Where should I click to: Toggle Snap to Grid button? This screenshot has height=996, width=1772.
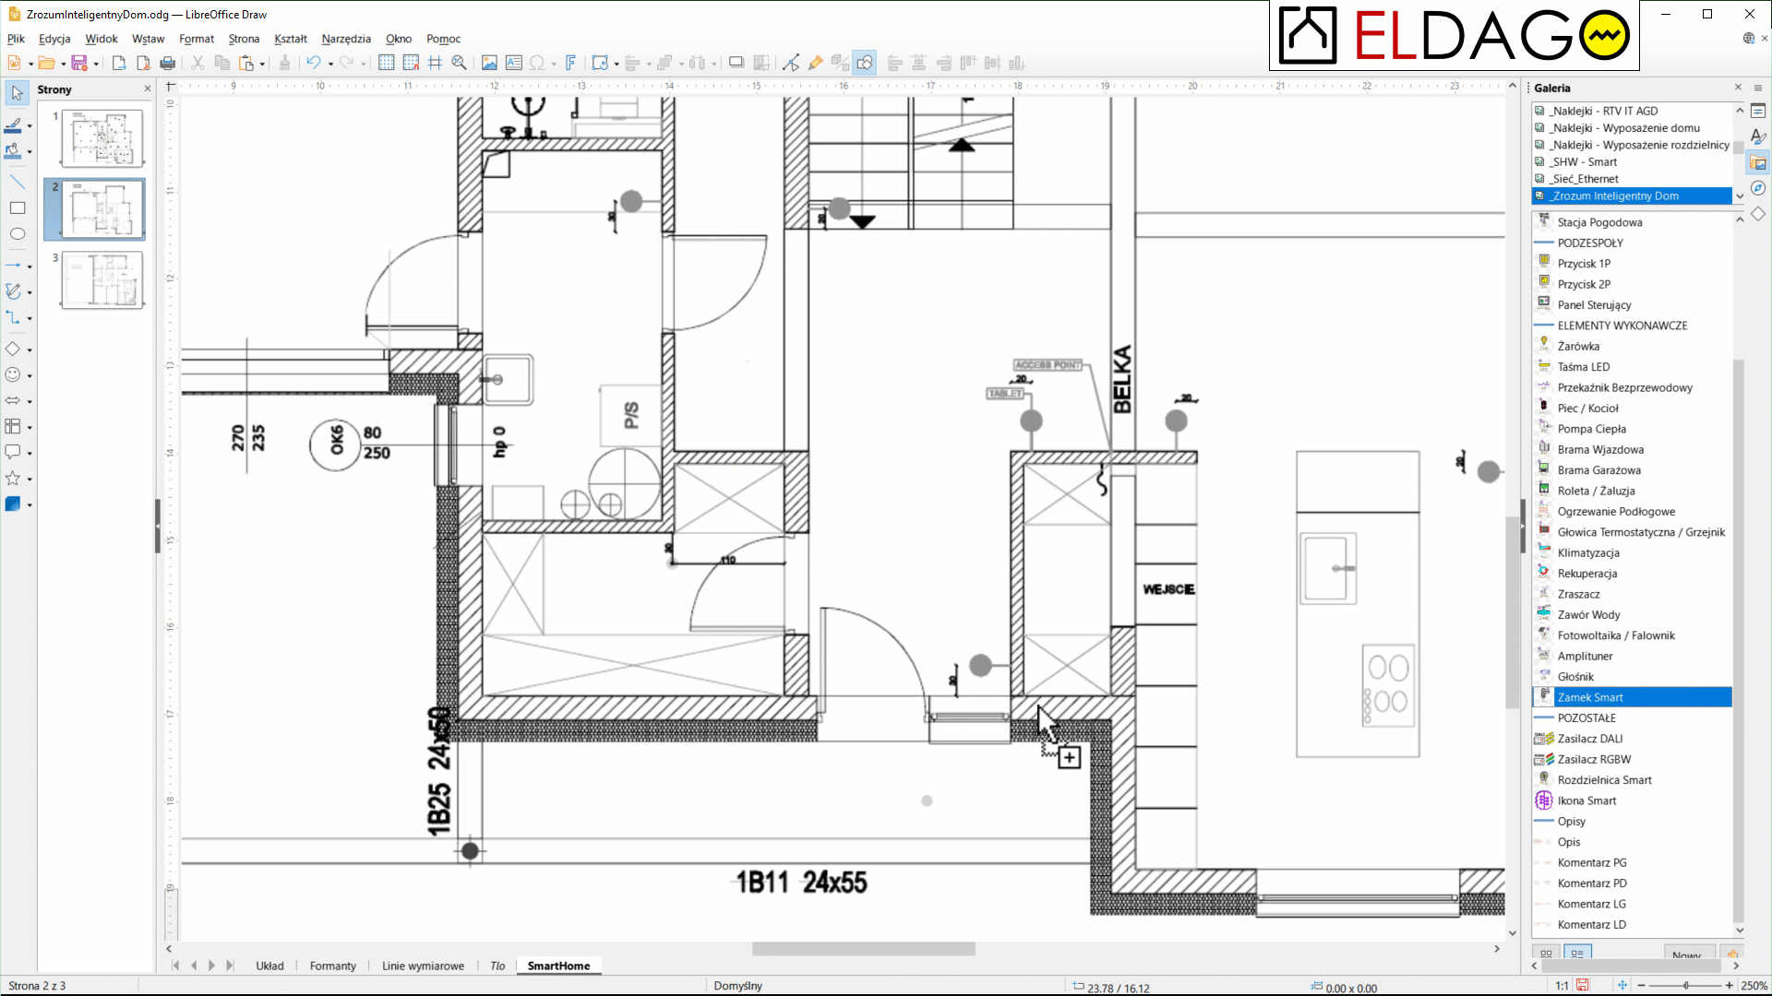411,63
